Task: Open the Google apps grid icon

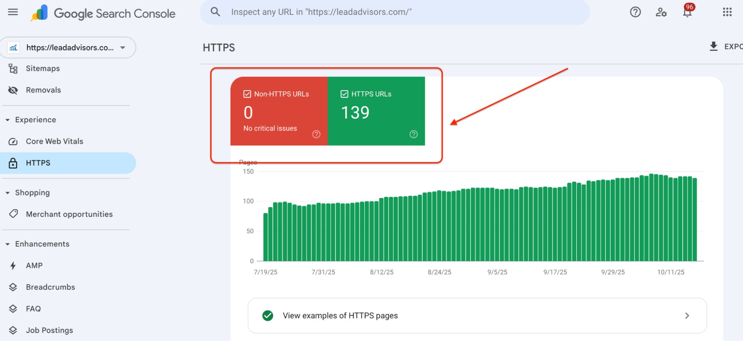Action: tap(727, 12)
